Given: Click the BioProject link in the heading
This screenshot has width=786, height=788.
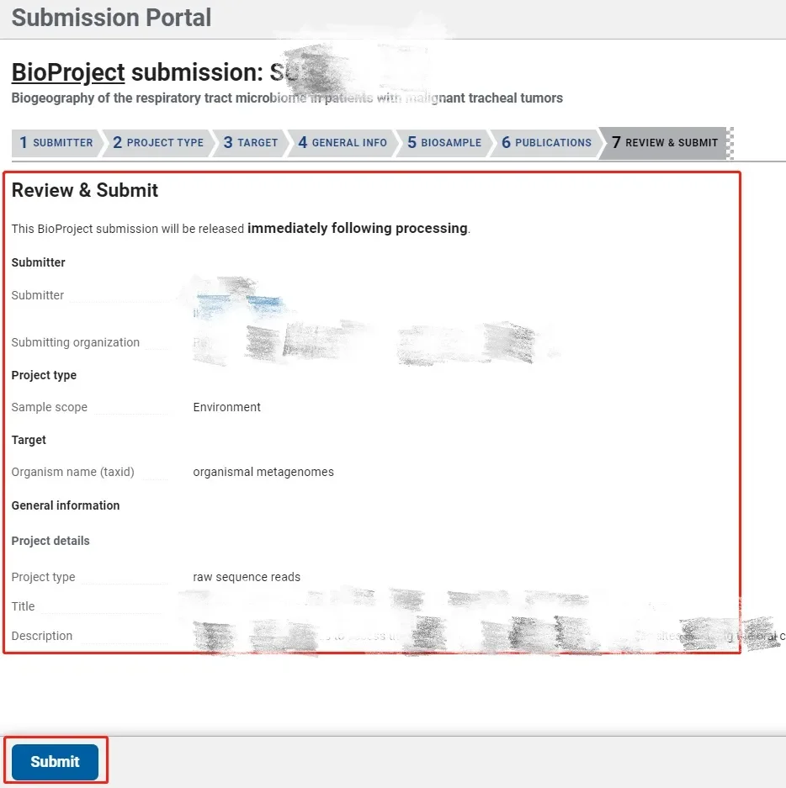Looking at the screenshot, I should tap(68, 72).
